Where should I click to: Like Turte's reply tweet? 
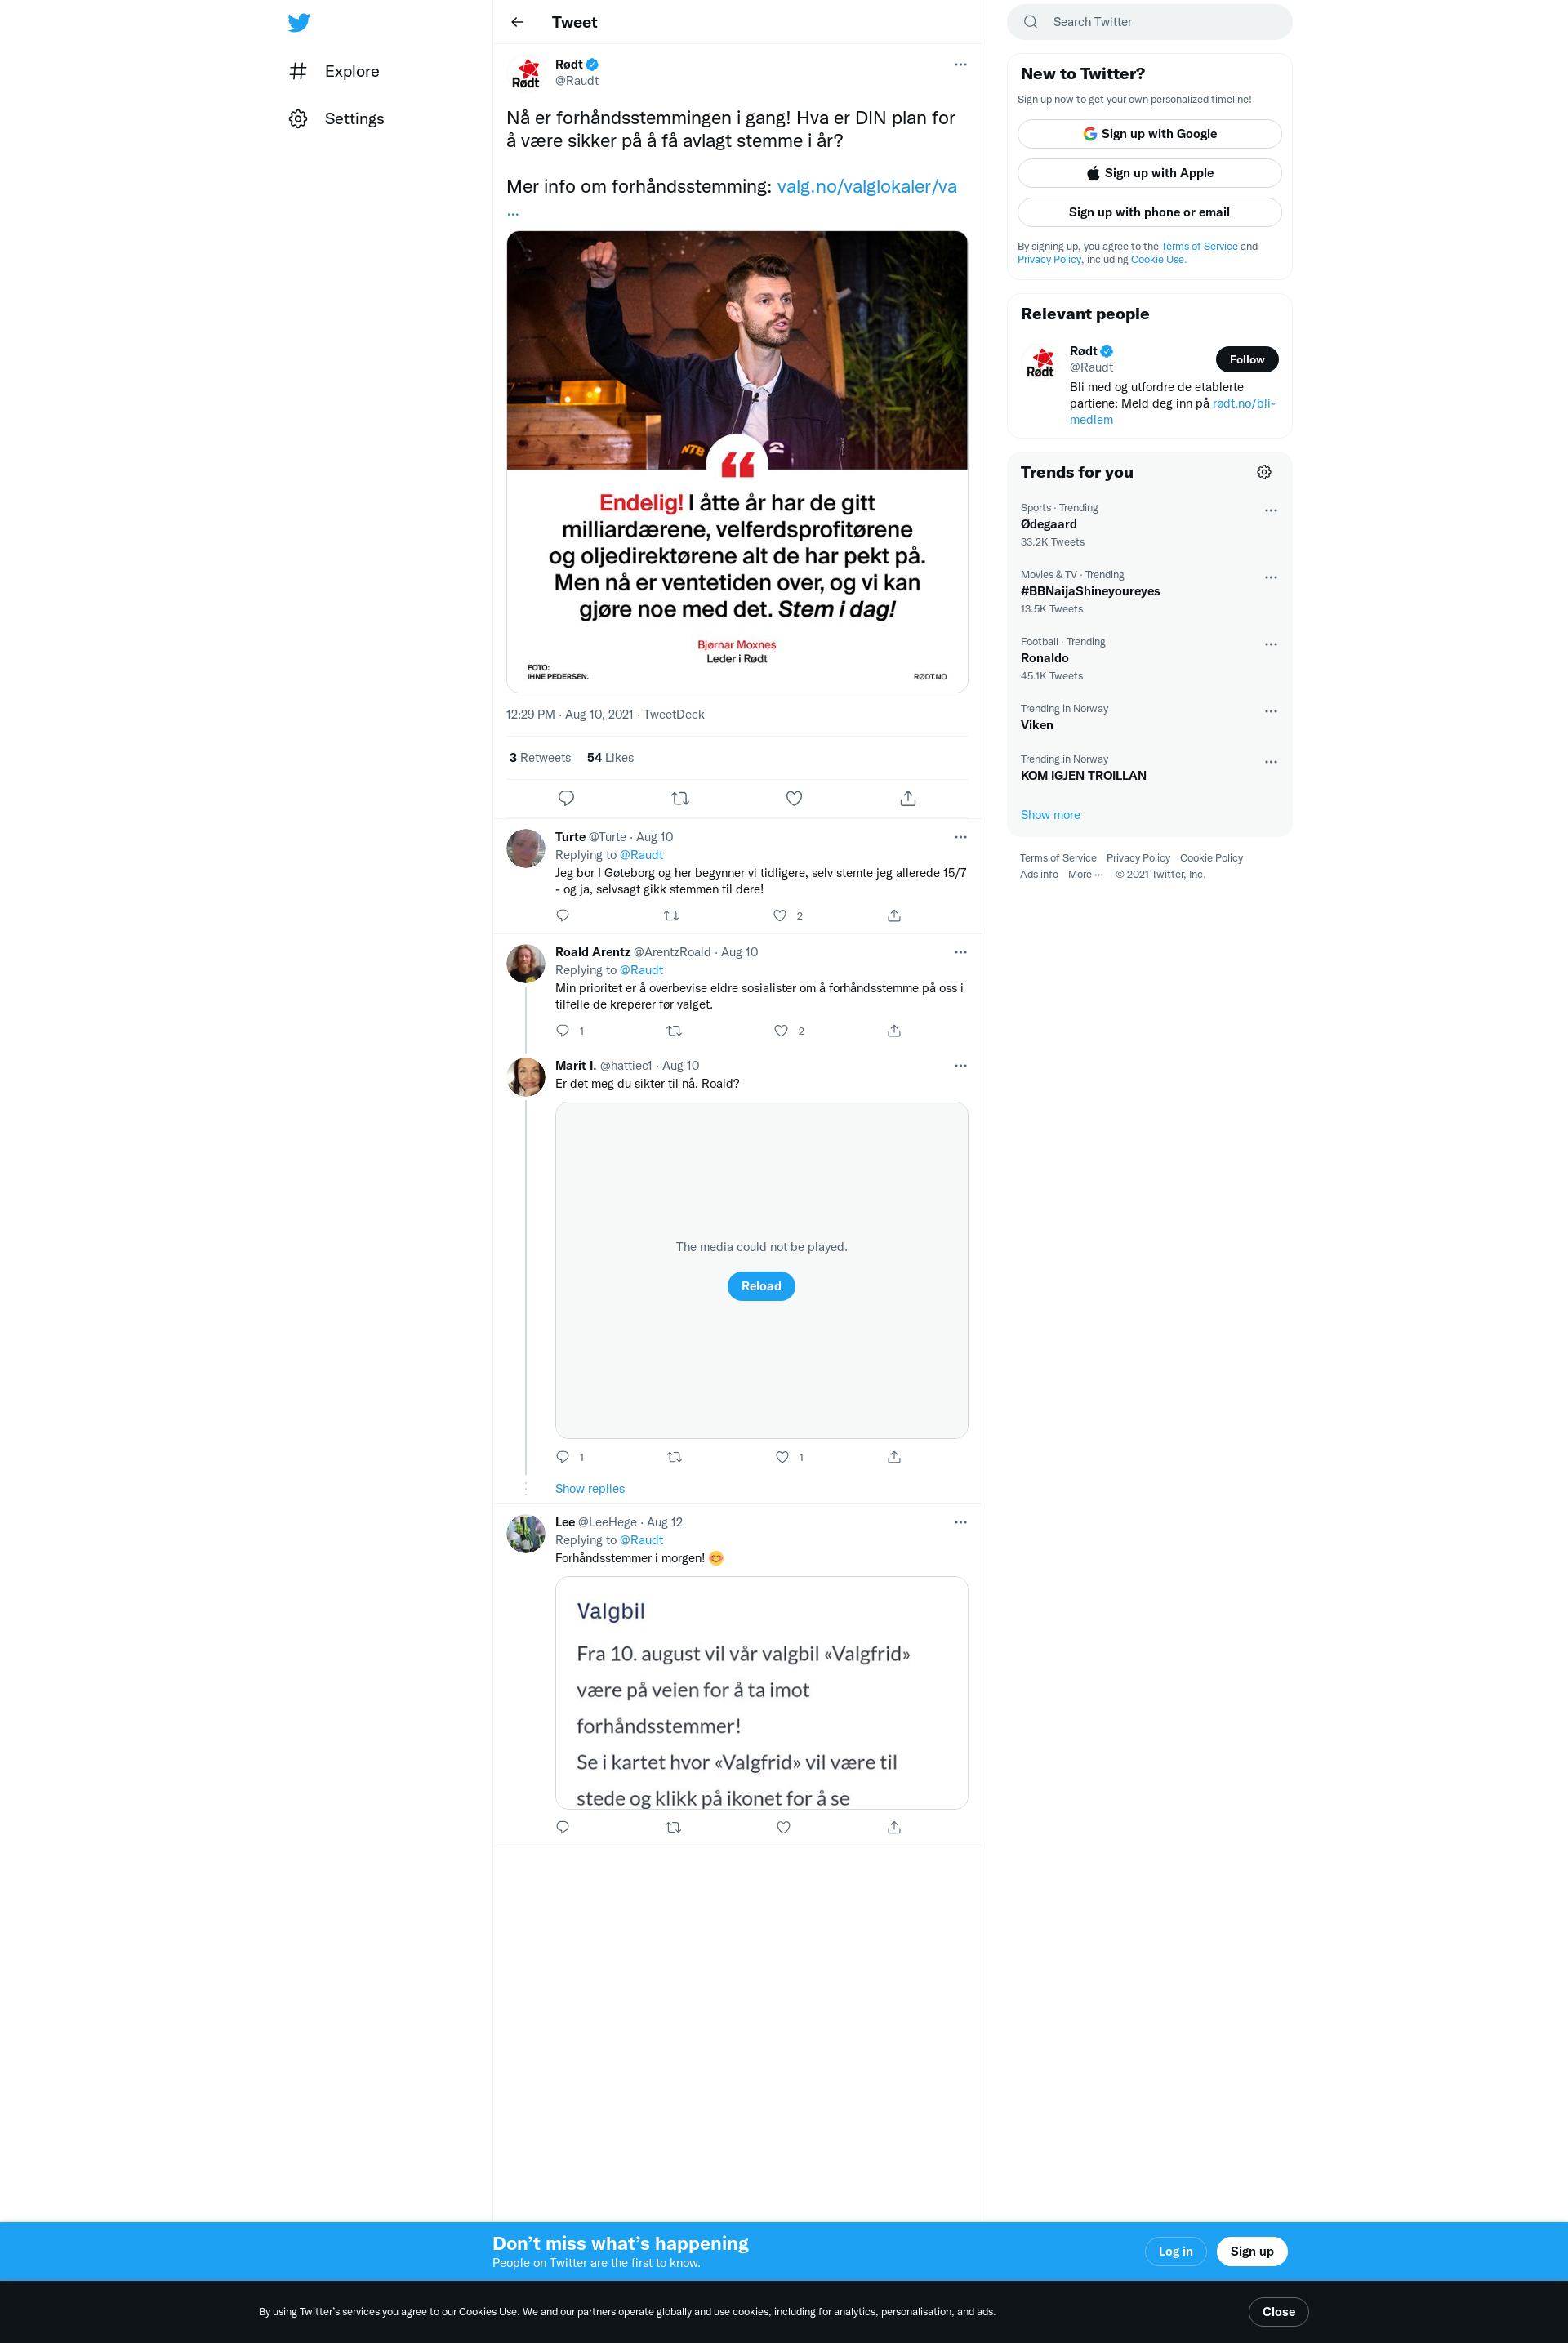(780, 915)
